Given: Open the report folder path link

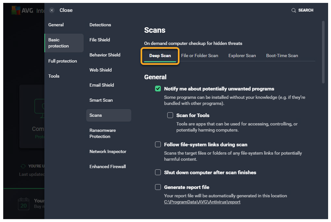Looking at the screenshot, I should [x=202, y=202].
